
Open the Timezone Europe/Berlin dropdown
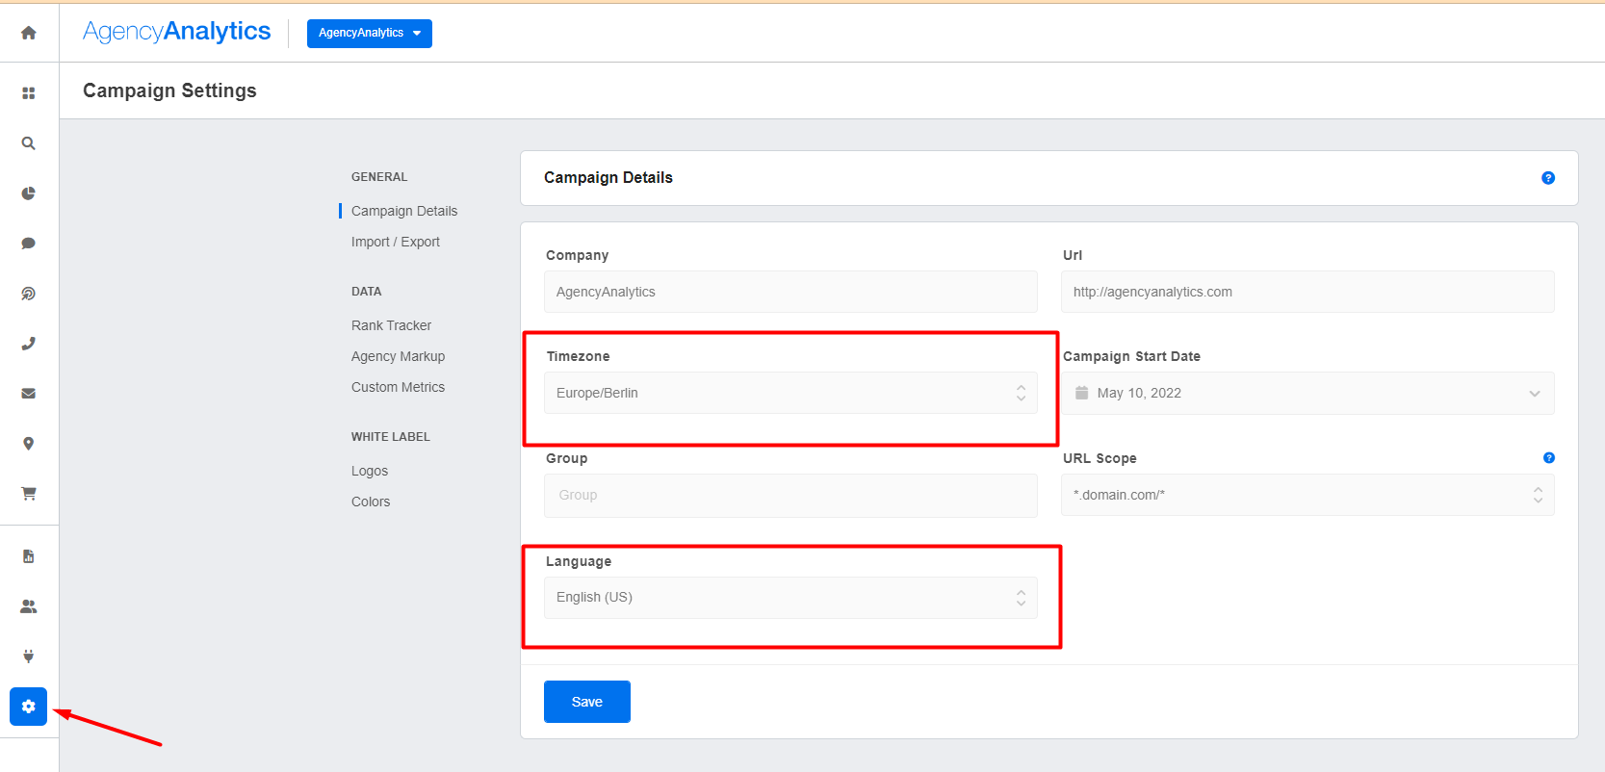[790, 393]
